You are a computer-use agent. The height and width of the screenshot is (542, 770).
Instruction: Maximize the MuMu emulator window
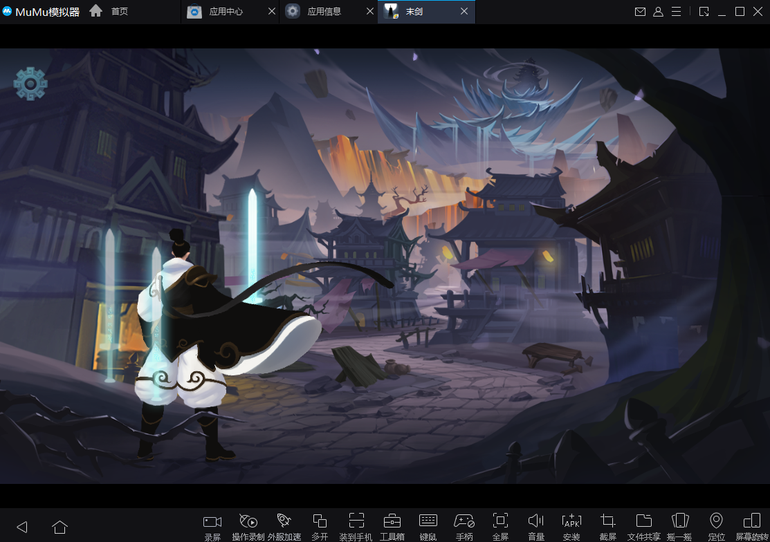click(740, 12)
